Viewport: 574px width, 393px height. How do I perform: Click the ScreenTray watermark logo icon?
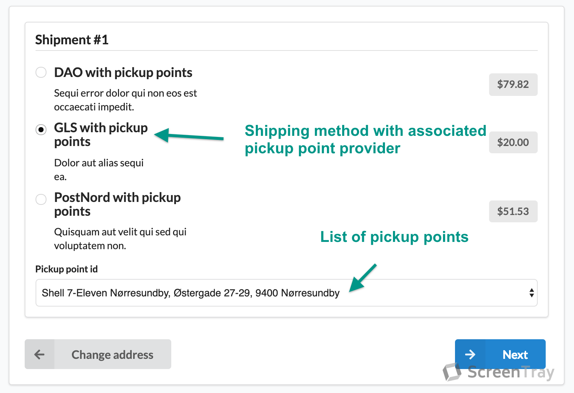[x=452, y=372]
